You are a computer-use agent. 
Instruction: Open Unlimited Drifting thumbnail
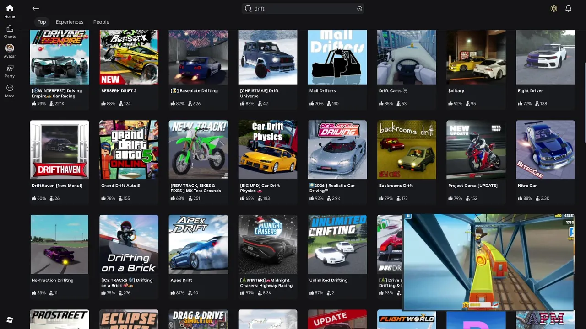(x=337, y=244)
